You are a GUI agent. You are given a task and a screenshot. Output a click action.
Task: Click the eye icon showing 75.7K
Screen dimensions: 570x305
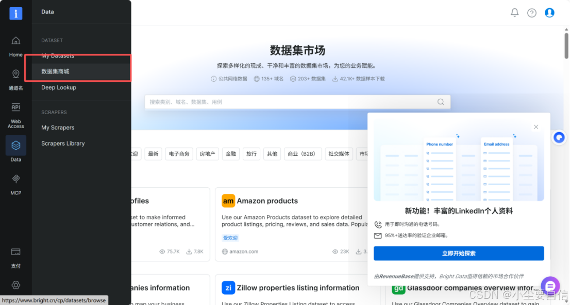point(162,252)
